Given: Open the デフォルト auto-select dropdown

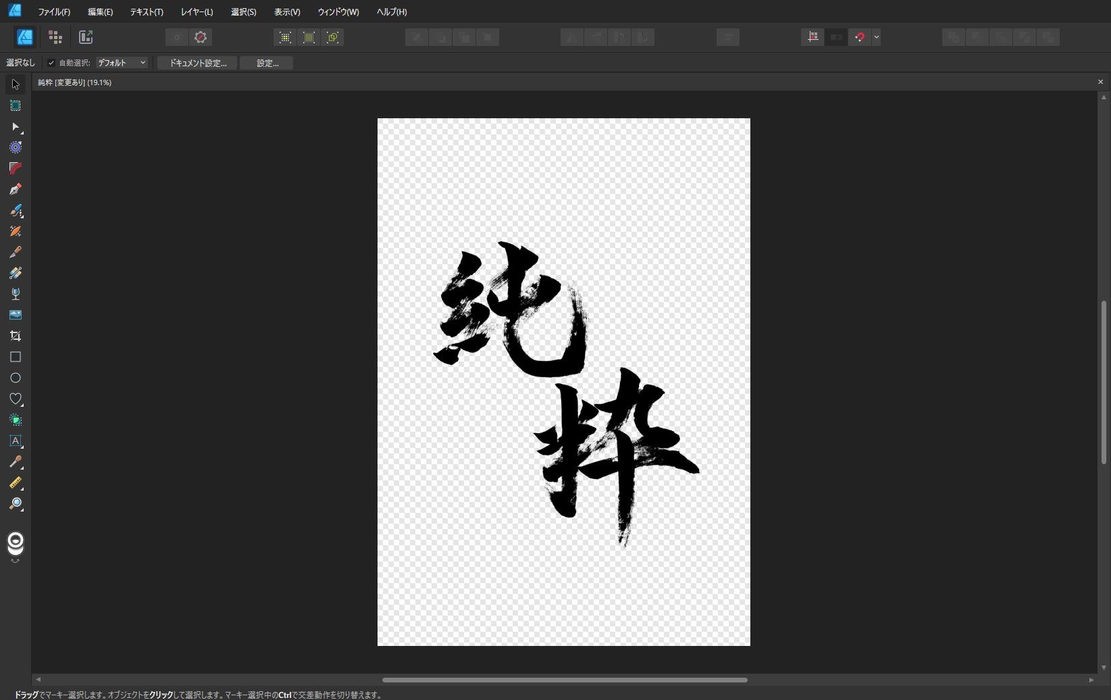Looking at the screenshot, I should click(122, 63).
